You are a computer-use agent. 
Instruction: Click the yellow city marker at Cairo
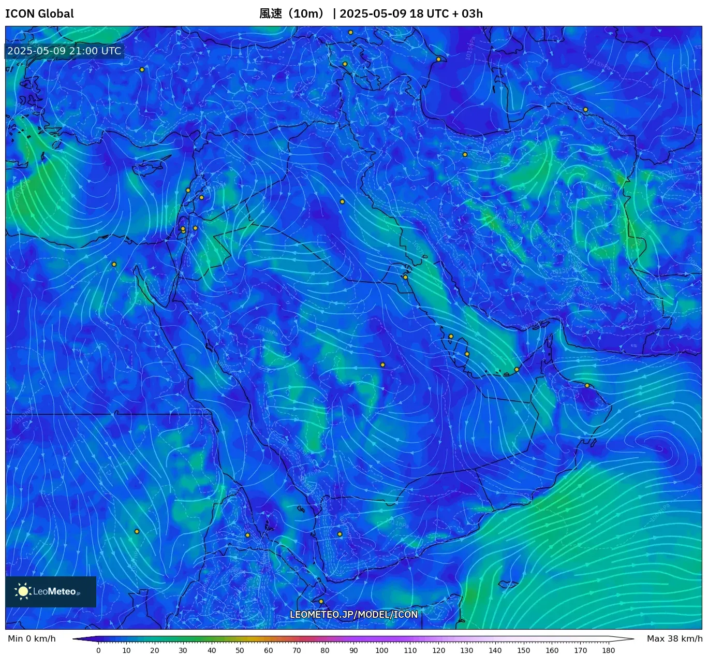point(114,264)
